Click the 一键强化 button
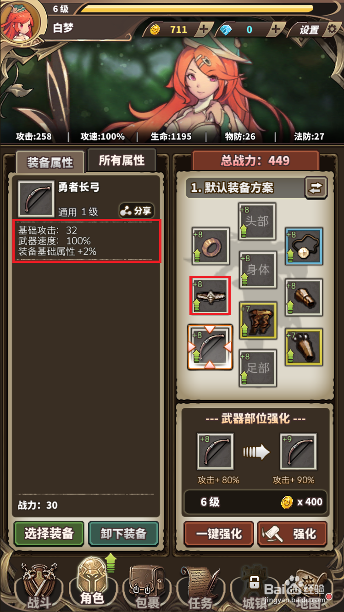 point(219,534)
